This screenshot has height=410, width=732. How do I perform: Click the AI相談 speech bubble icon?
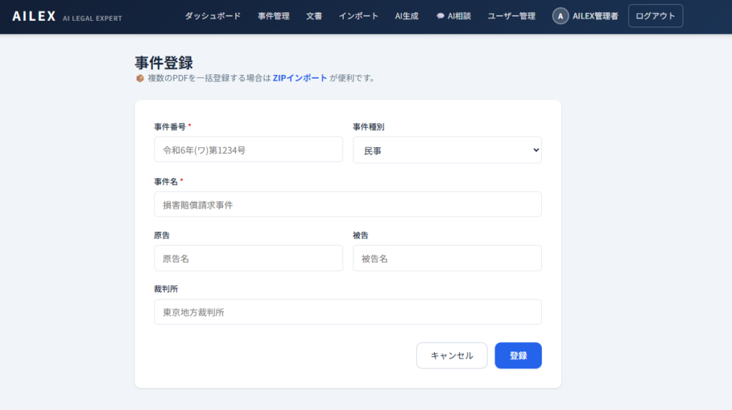440,16
